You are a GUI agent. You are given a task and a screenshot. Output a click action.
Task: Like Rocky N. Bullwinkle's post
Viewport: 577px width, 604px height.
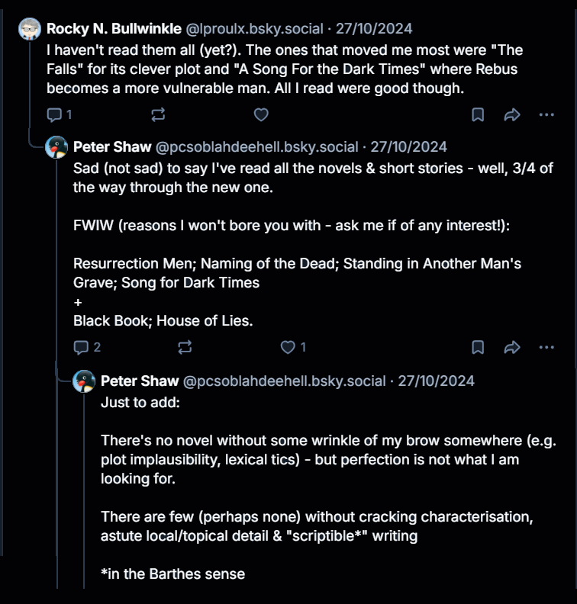click(261, 114)
